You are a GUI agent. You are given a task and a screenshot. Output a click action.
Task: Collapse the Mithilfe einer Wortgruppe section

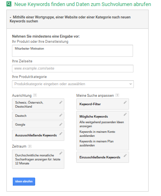pos(10,18)
